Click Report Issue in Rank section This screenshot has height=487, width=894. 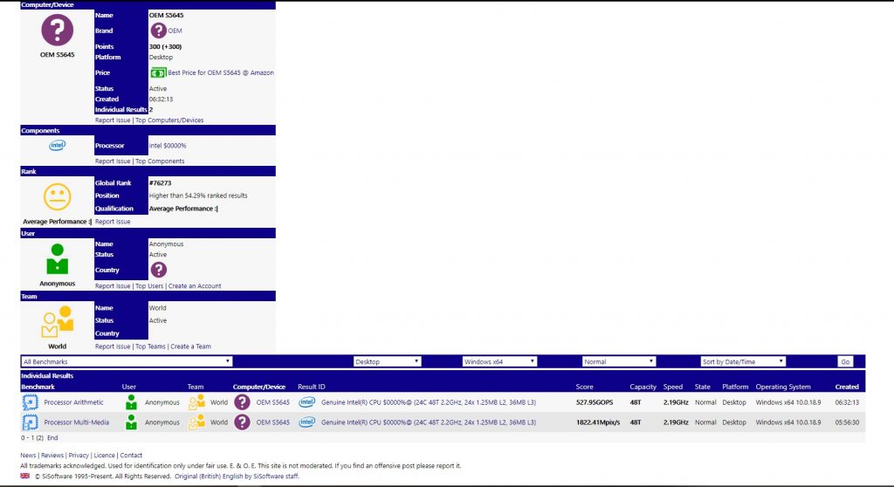[x=113, y=222]
